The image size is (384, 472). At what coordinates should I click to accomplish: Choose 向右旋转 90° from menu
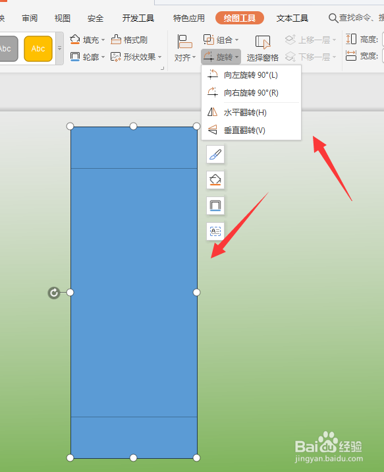click(251, 92)
